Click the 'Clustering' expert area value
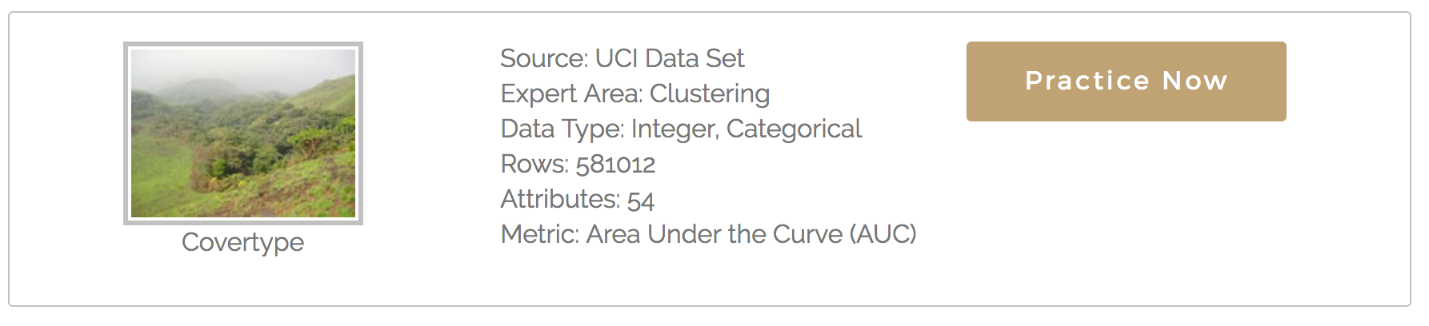 [x=709, y=93]
